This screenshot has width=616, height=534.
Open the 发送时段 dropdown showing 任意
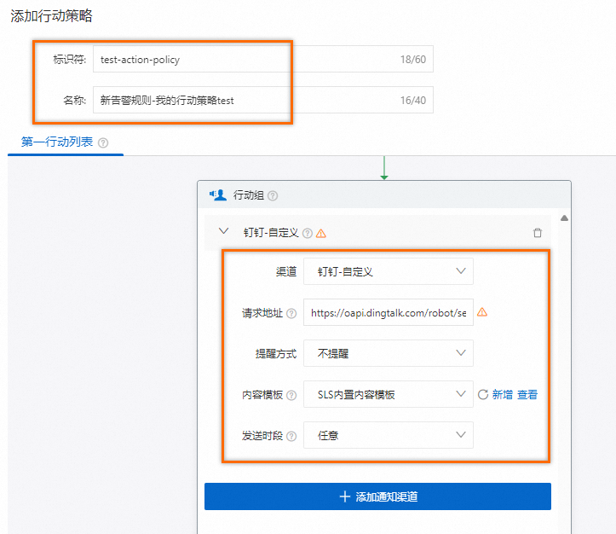tap(389, 435)
